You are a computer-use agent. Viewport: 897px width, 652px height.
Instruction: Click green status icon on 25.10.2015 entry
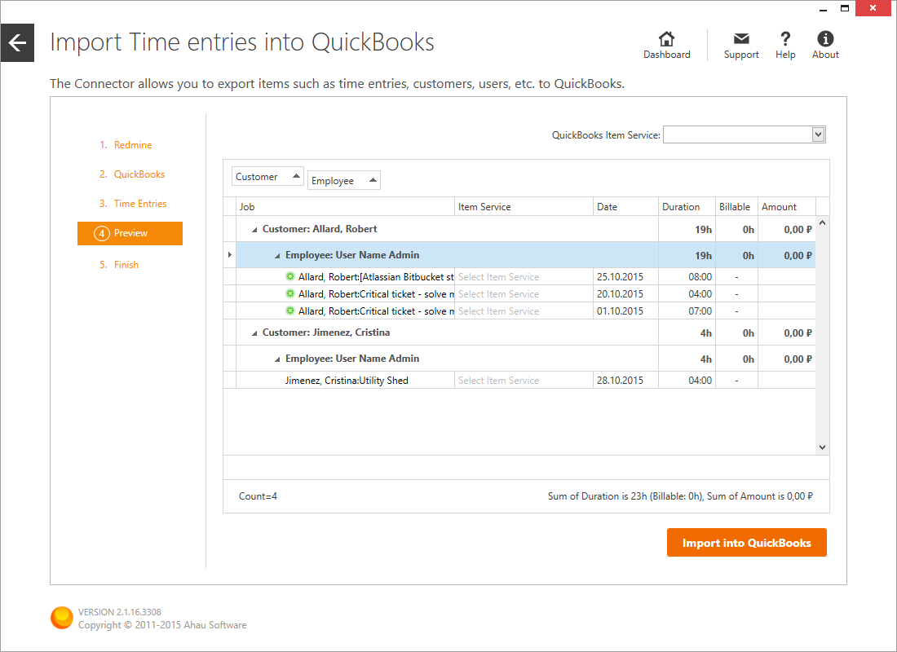click(x=290, y=277)
